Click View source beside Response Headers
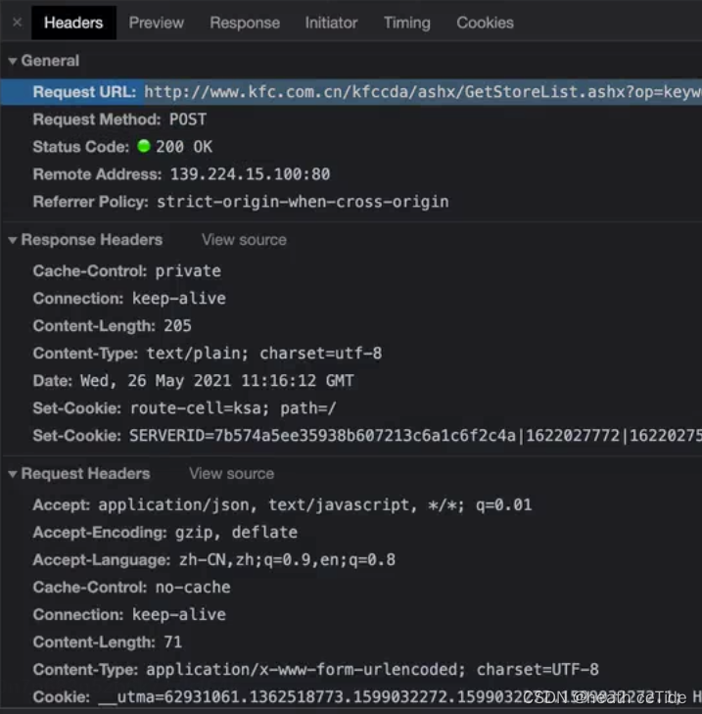This screenshot has height=714, width=702. tap(244, 240)
